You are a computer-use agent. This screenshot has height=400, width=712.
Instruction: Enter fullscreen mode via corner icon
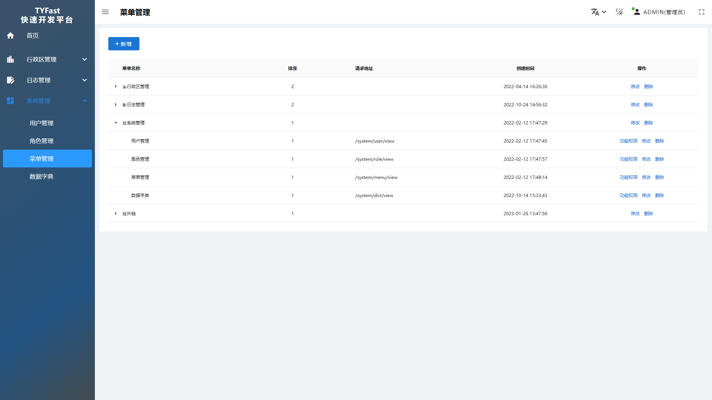[701, 12]
